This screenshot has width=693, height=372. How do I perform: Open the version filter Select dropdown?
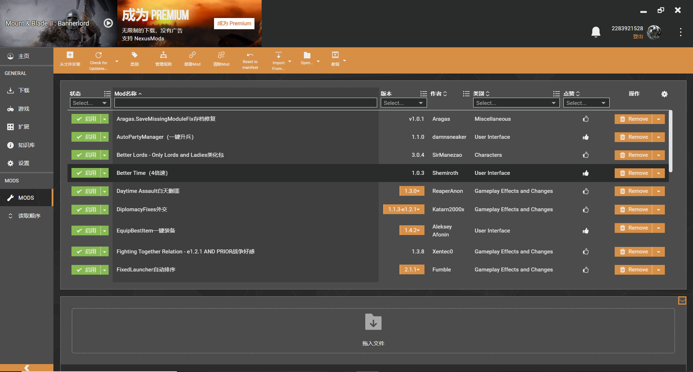[404, 103]
